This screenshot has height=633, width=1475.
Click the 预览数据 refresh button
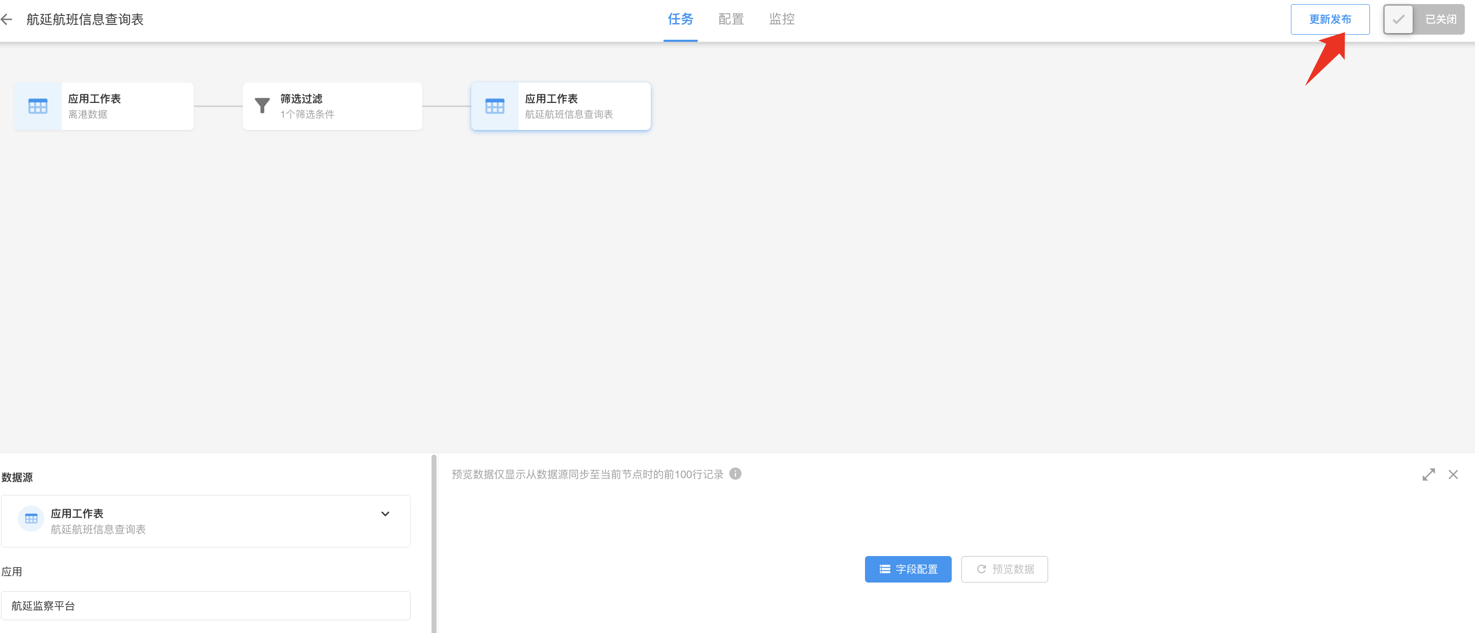click(1004, 569)
